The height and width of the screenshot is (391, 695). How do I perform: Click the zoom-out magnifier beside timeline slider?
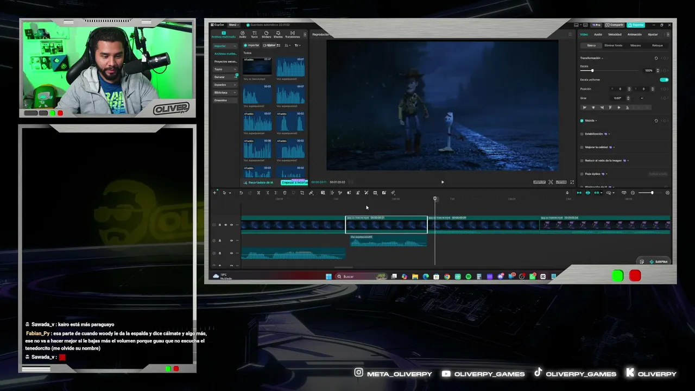coord(633,193)
